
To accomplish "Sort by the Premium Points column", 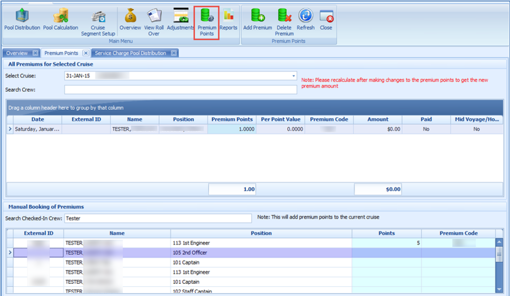I will tap(232, 119).
